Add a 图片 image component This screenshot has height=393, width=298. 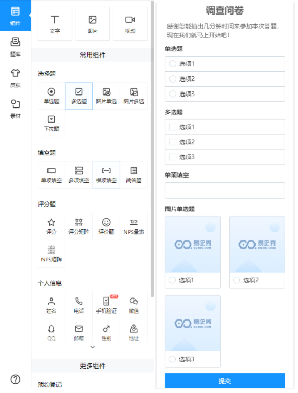(93, 24)
